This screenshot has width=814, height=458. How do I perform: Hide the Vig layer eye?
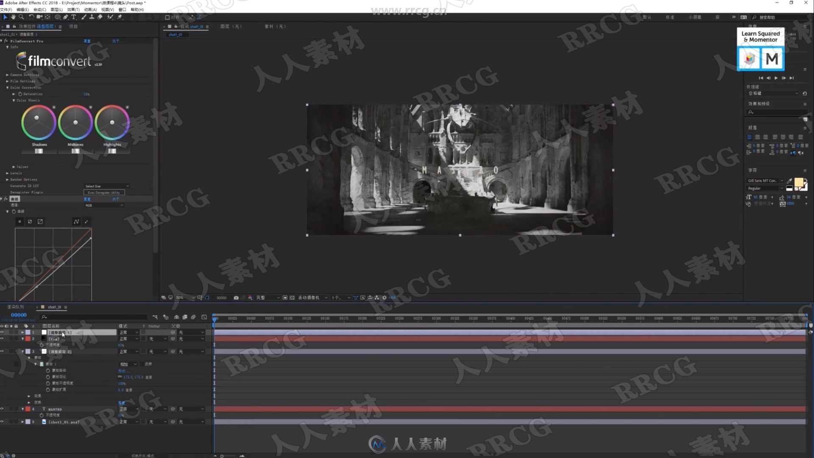[x=2, y=339]
